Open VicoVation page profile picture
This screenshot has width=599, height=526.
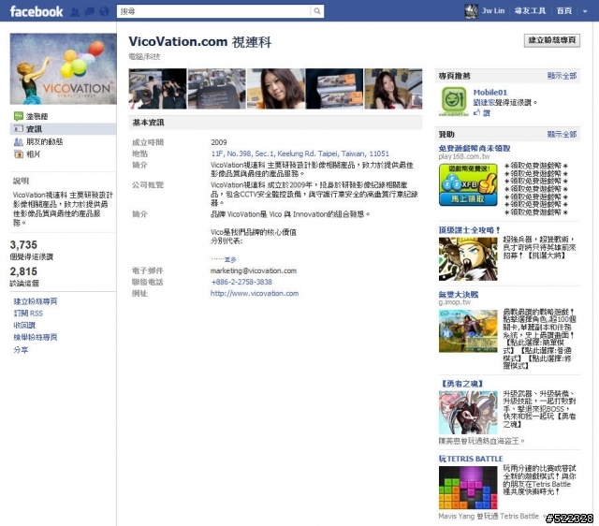(x=63, y=68)
